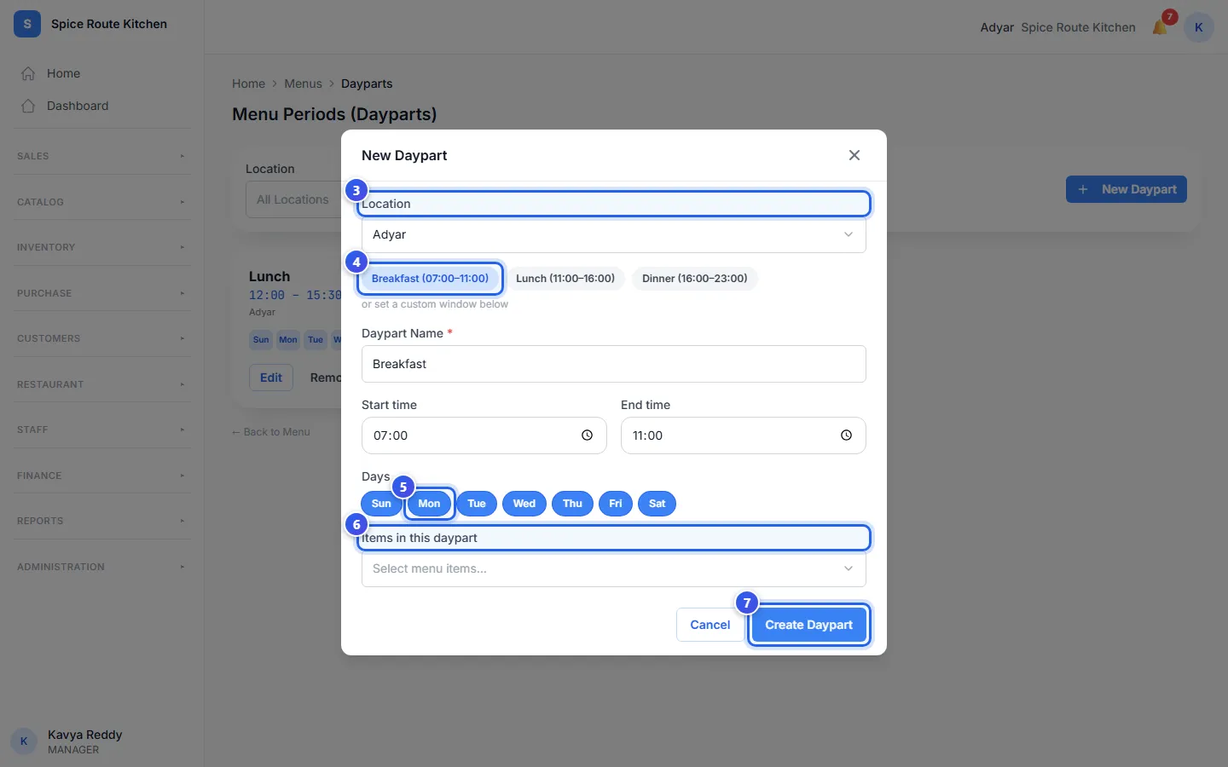This screenshot has width=1228, height=767.
Task: Click the Daypart Name input field
Action: coord(614,364)
